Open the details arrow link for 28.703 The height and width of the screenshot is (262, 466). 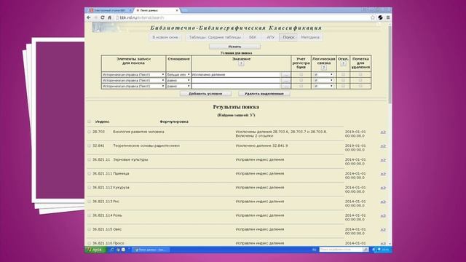click(383, 132)
